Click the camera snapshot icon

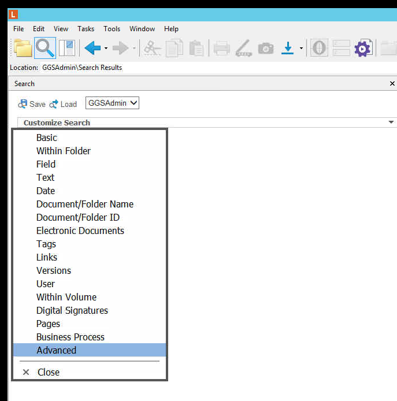point(266,48)
